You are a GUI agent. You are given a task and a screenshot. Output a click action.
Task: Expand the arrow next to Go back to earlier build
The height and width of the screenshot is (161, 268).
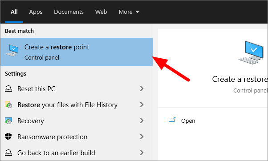(142, 153)
